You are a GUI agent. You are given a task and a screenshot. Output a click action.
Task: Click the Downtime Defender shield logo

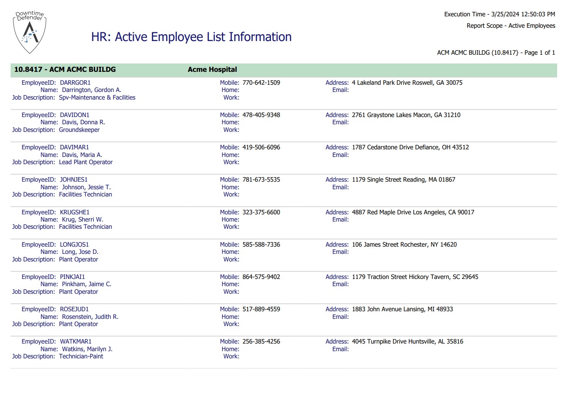tap(30, 32)
